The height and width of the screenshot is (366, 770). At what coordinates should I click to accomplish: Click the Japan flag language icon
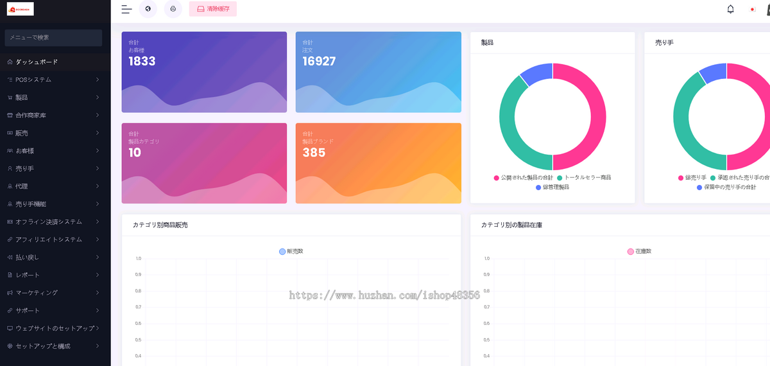pyautogui.click(x=752, y=9)
